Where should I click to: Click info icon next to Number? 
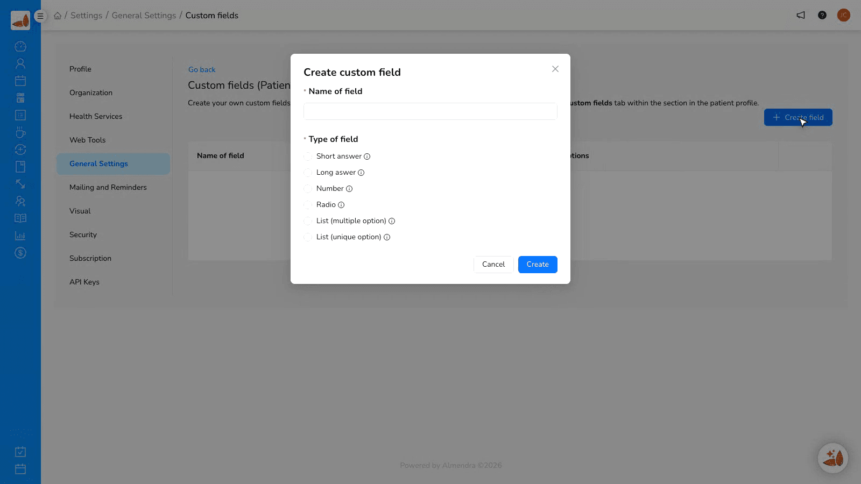tap(349, 189)
